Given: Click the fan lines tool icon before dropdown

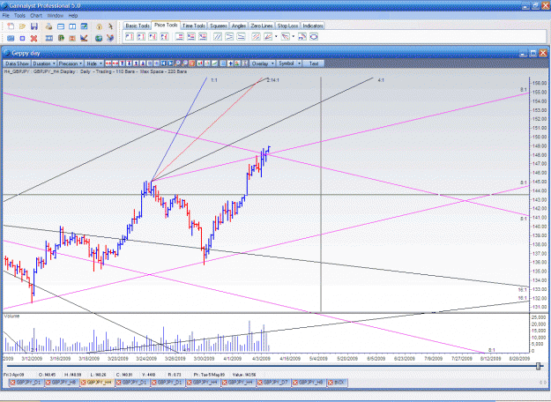Looking at the screenshot, I should [x=268, y=36].
